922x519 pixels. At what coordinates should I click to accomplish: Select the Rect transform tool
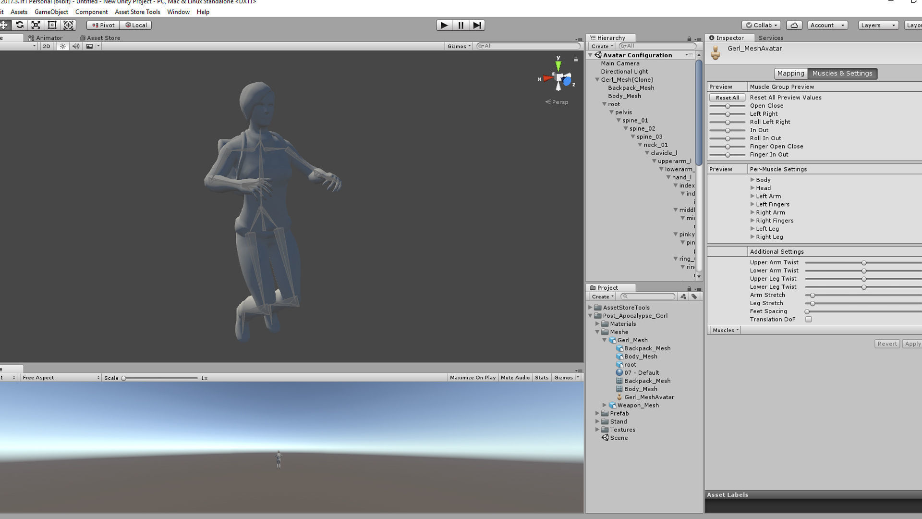(52, 25)
